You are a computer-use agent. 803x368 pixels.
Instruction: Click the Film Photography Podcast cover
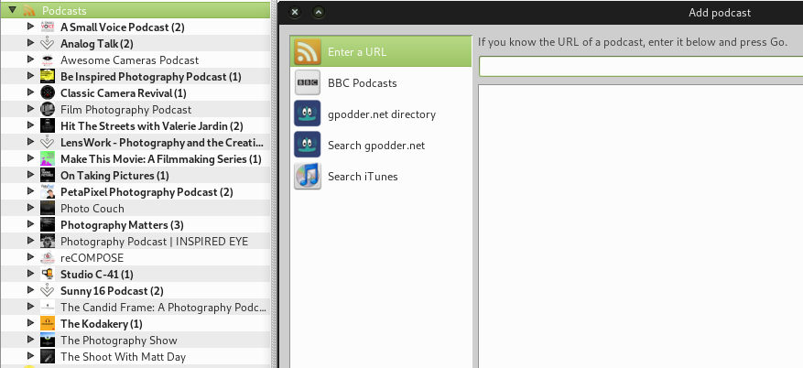(47, 109)
